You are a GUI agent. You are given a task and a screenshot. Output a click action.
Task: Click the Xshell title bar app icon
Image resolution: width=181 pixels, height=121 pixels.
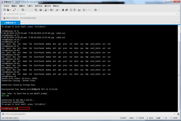[2, 2]
